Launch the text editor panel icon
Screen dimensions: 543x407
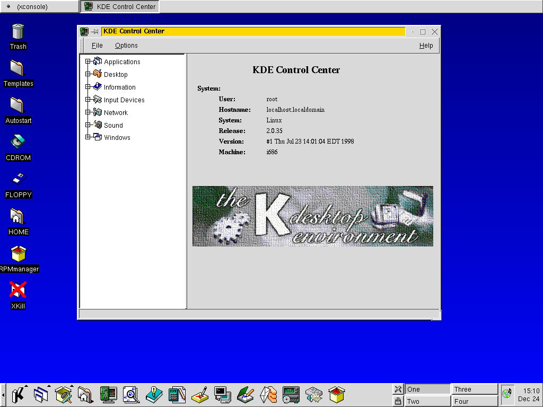point(245,395)
